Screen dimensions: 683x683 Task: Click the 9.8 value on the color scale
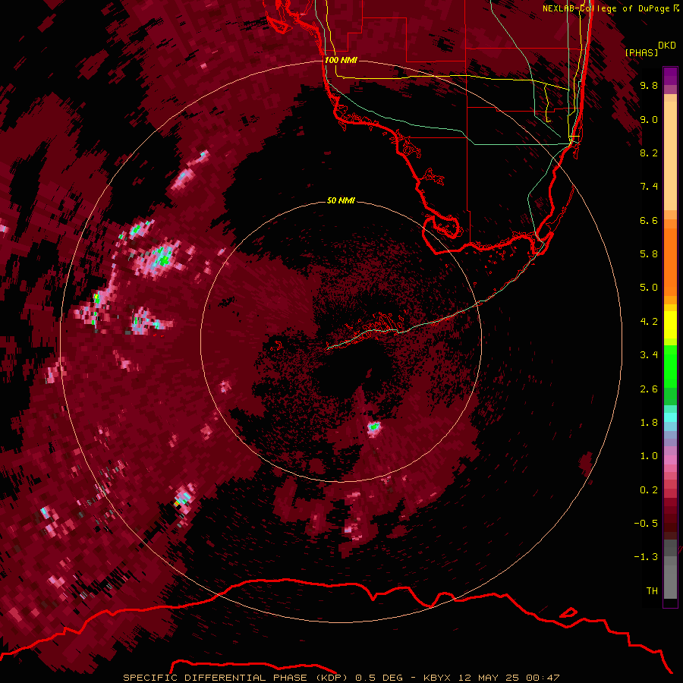click(649, 85)
